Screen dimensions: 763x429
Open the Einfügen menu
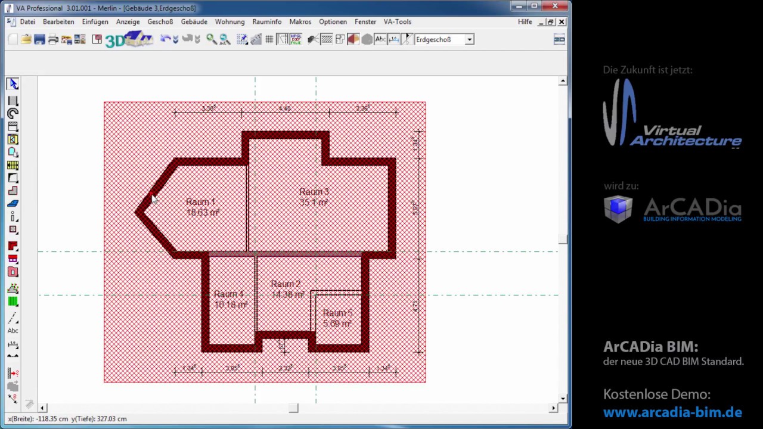click(95, 21)
